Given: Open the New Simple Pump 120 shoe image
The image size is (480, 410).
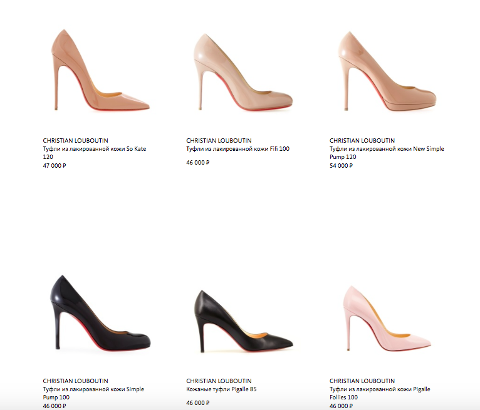Looking at the screenshot, I should click(387, 71).
